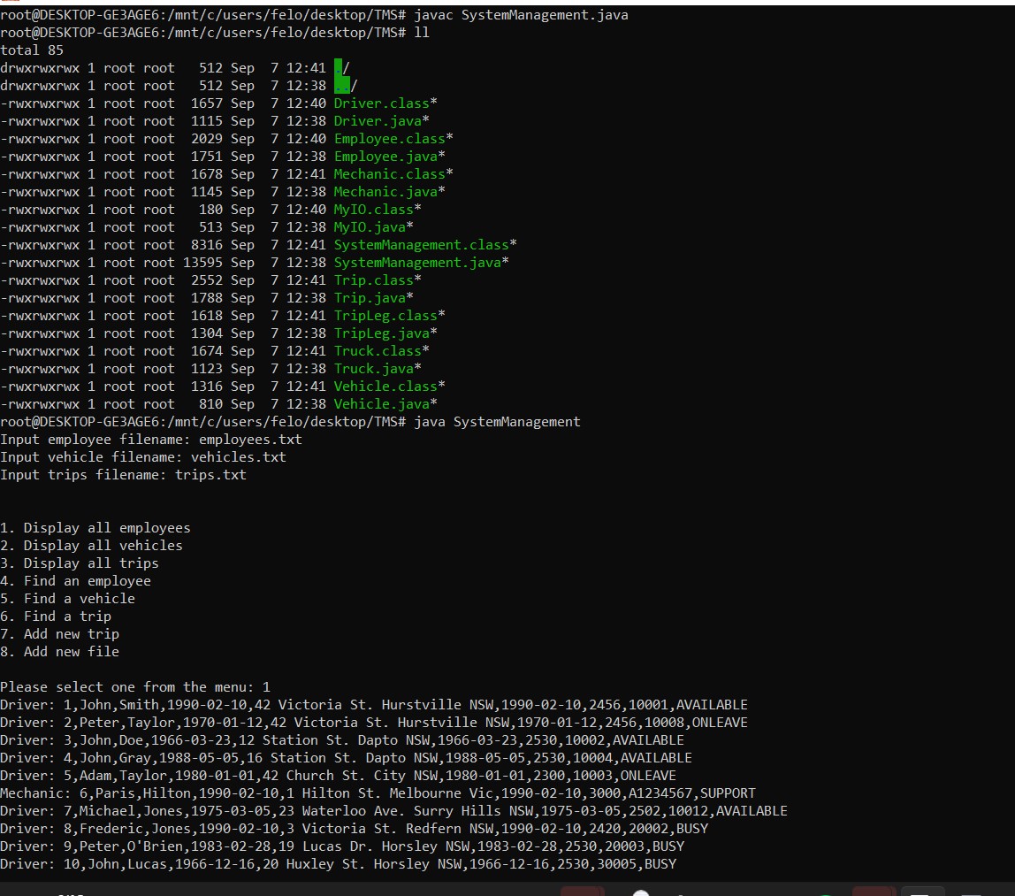Click the Vehicle.class file name
The image size is (1015, 896).
pos(385,387)
